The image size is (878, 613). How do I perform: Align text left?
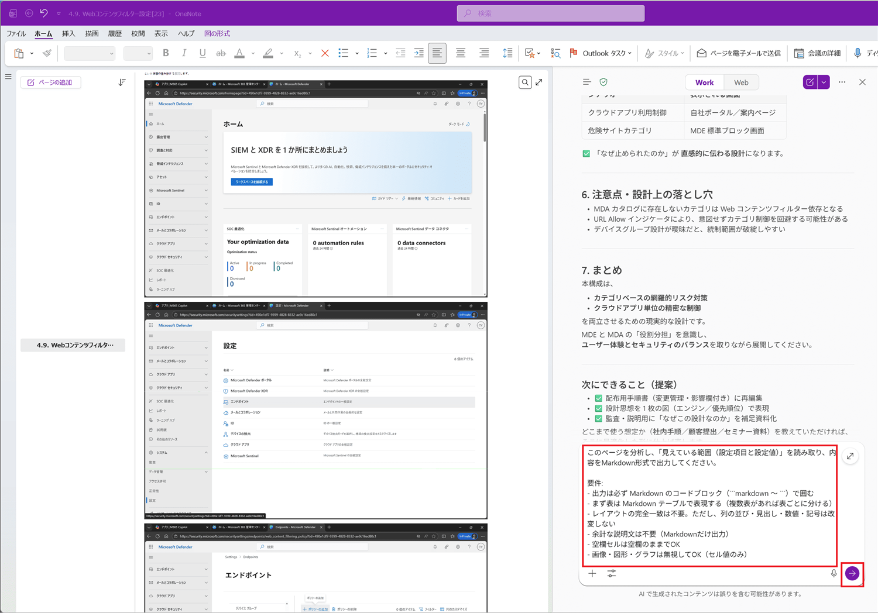point(437,53)
